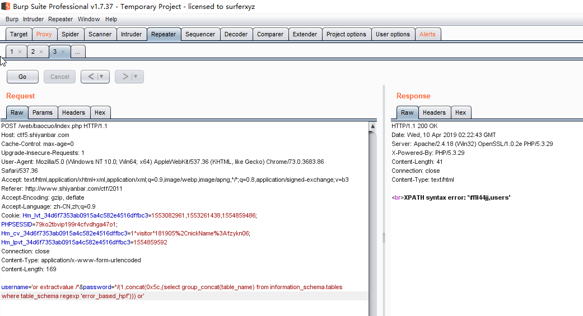The image size is (583, 316).
Task: Switch to the Target tab
Action: [x=18, y=34]
